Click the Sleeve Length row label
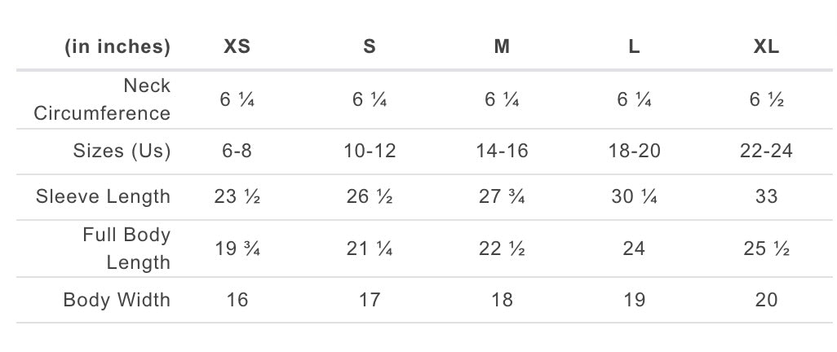The height and width of the screenshot is (352, 837). pyautogui.click(x=103, y=196)
